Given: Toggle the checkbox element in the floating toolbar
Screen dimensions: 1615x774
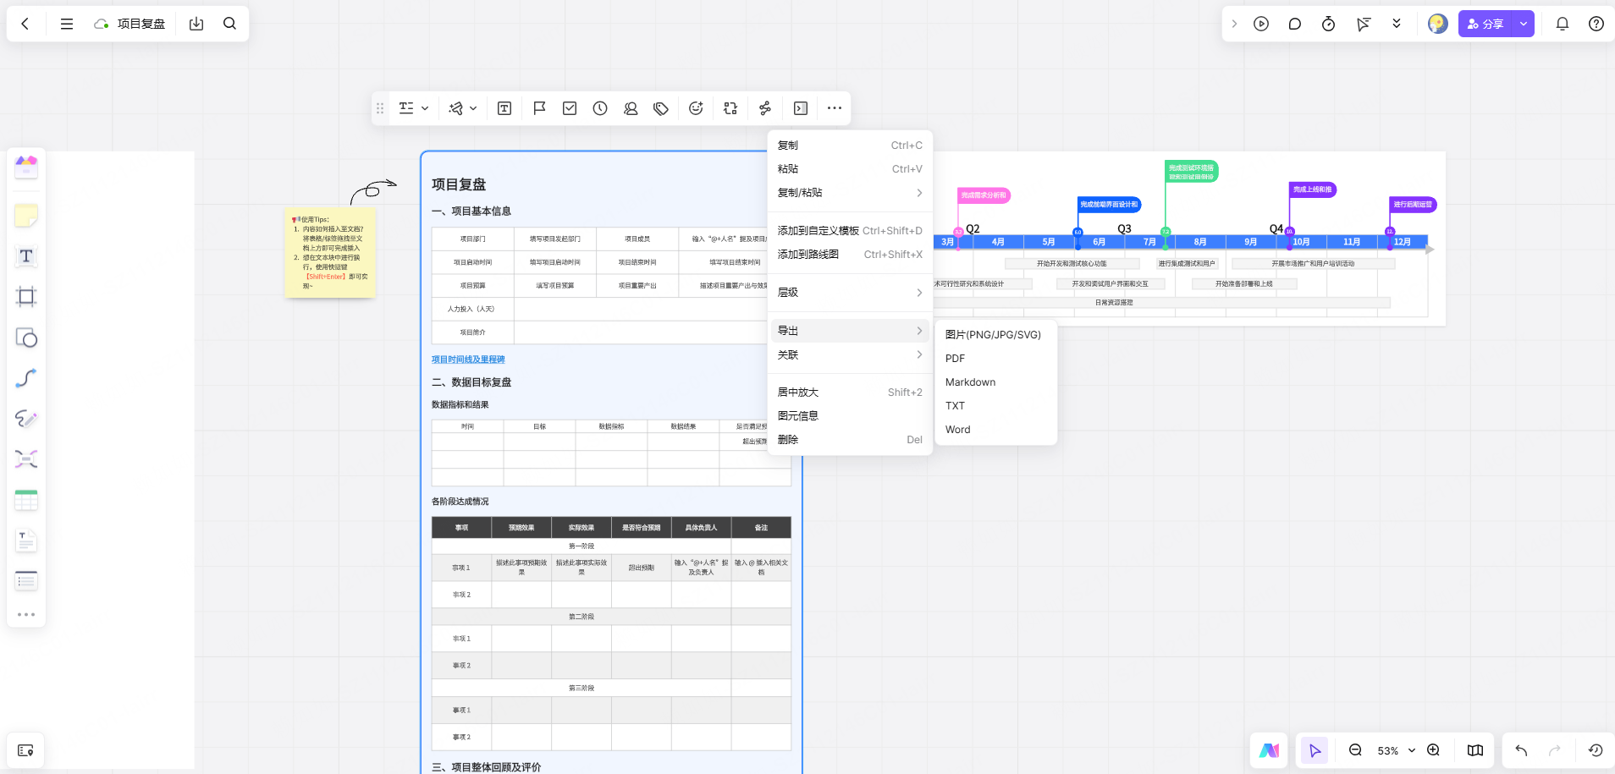Looking at the screenshot, I should (570, 108).
